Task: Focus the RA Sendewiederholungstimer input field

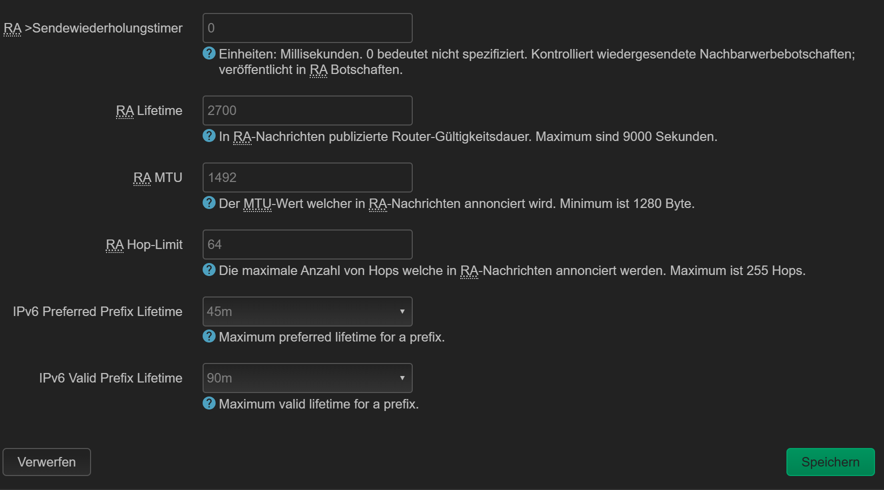Action: coord(307,28)
